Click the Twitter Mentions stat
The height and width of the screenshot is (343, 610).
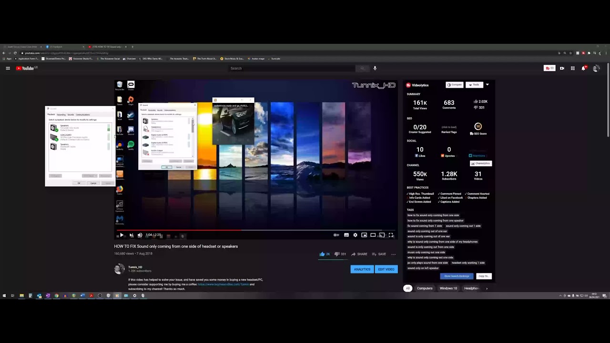477,155
